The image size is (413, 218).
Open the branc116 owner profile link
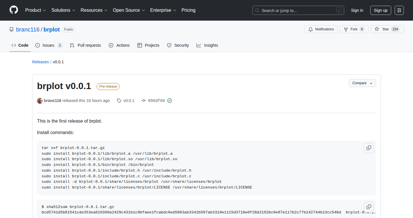point(28,30)
